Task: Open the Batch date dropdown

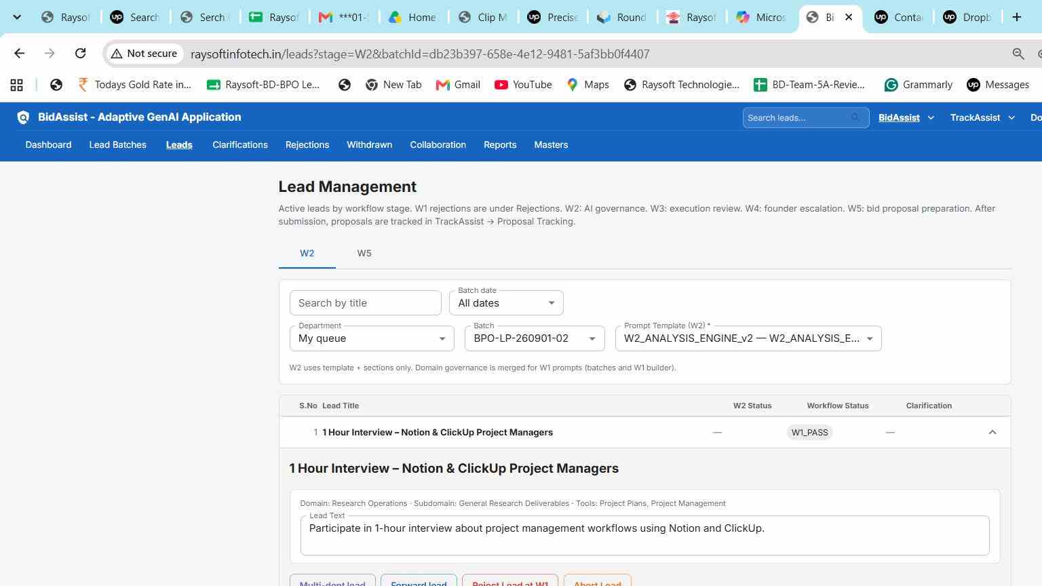Action: (x=506, y=303)
